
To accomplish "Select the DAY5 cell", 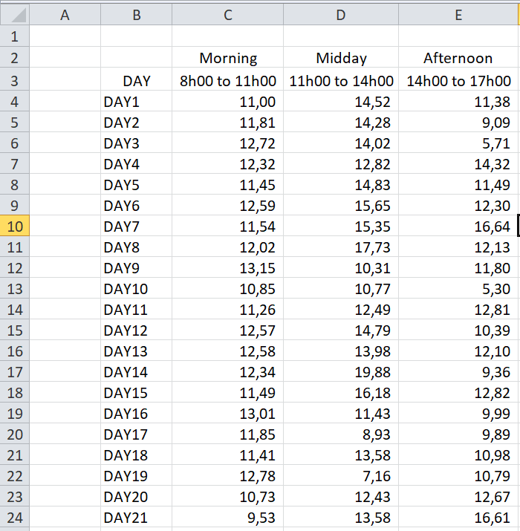I will [136, 185].
